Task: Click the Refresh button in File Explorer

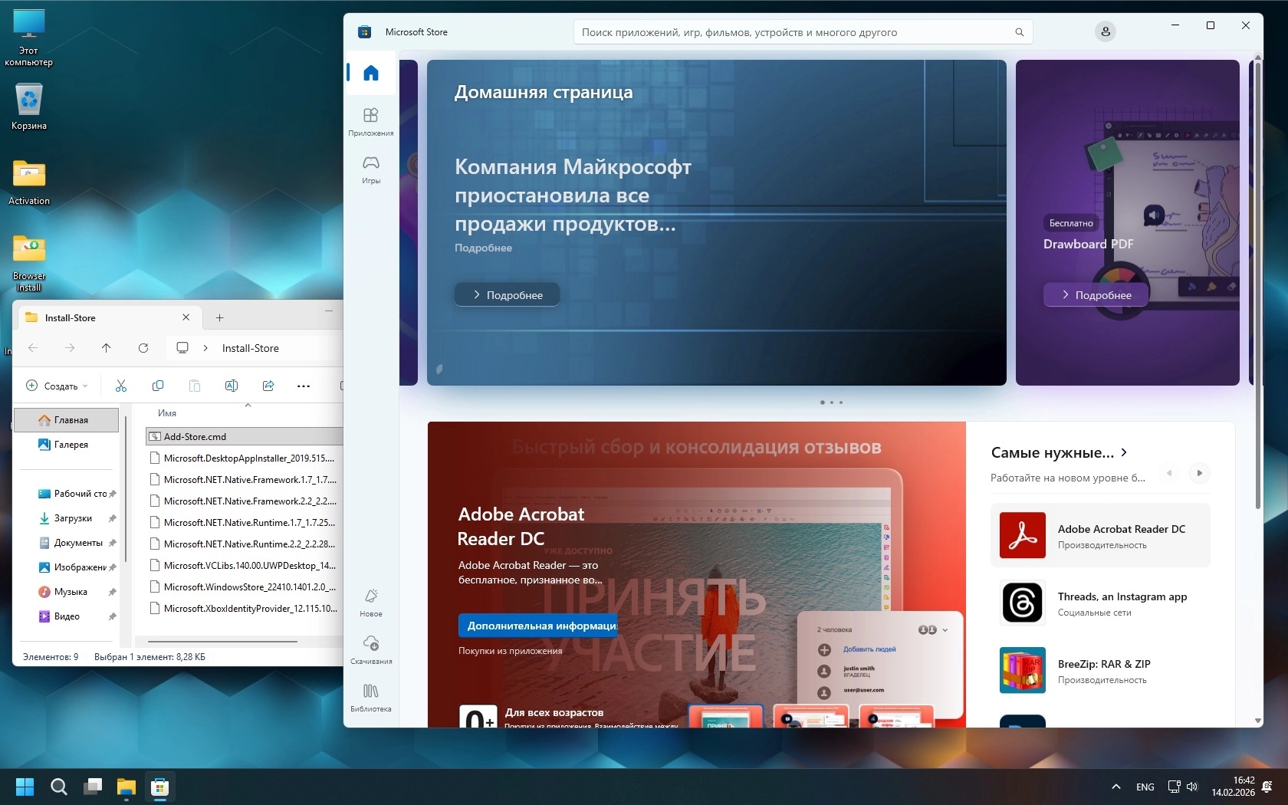Action: click(x=143, y=348)
